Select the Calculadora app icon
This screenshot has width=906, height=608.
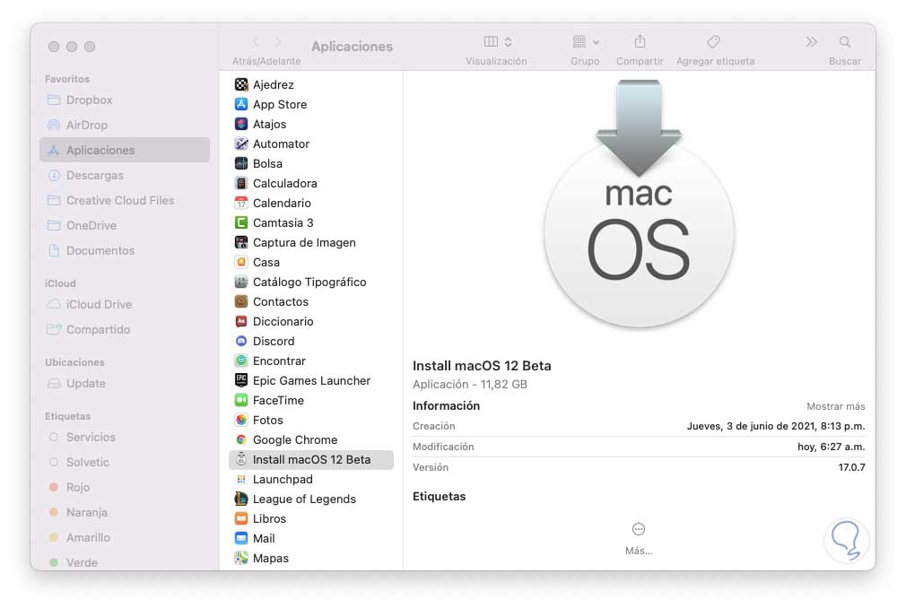[x=241, y=183]
